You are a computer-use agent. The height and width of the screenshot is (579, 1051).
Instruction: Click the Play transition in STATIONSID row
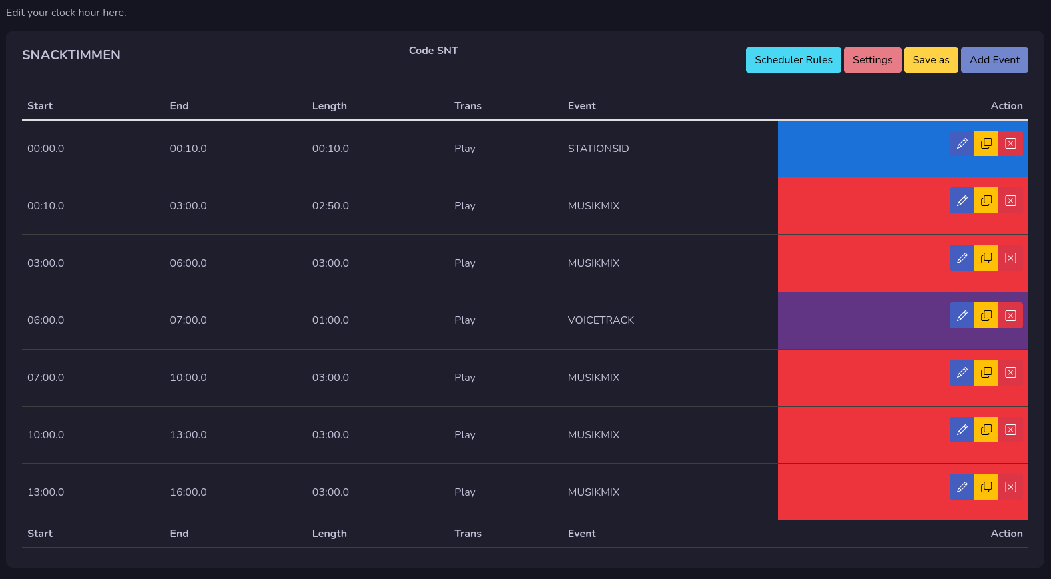pyautogui.click(x=465, y=149)
